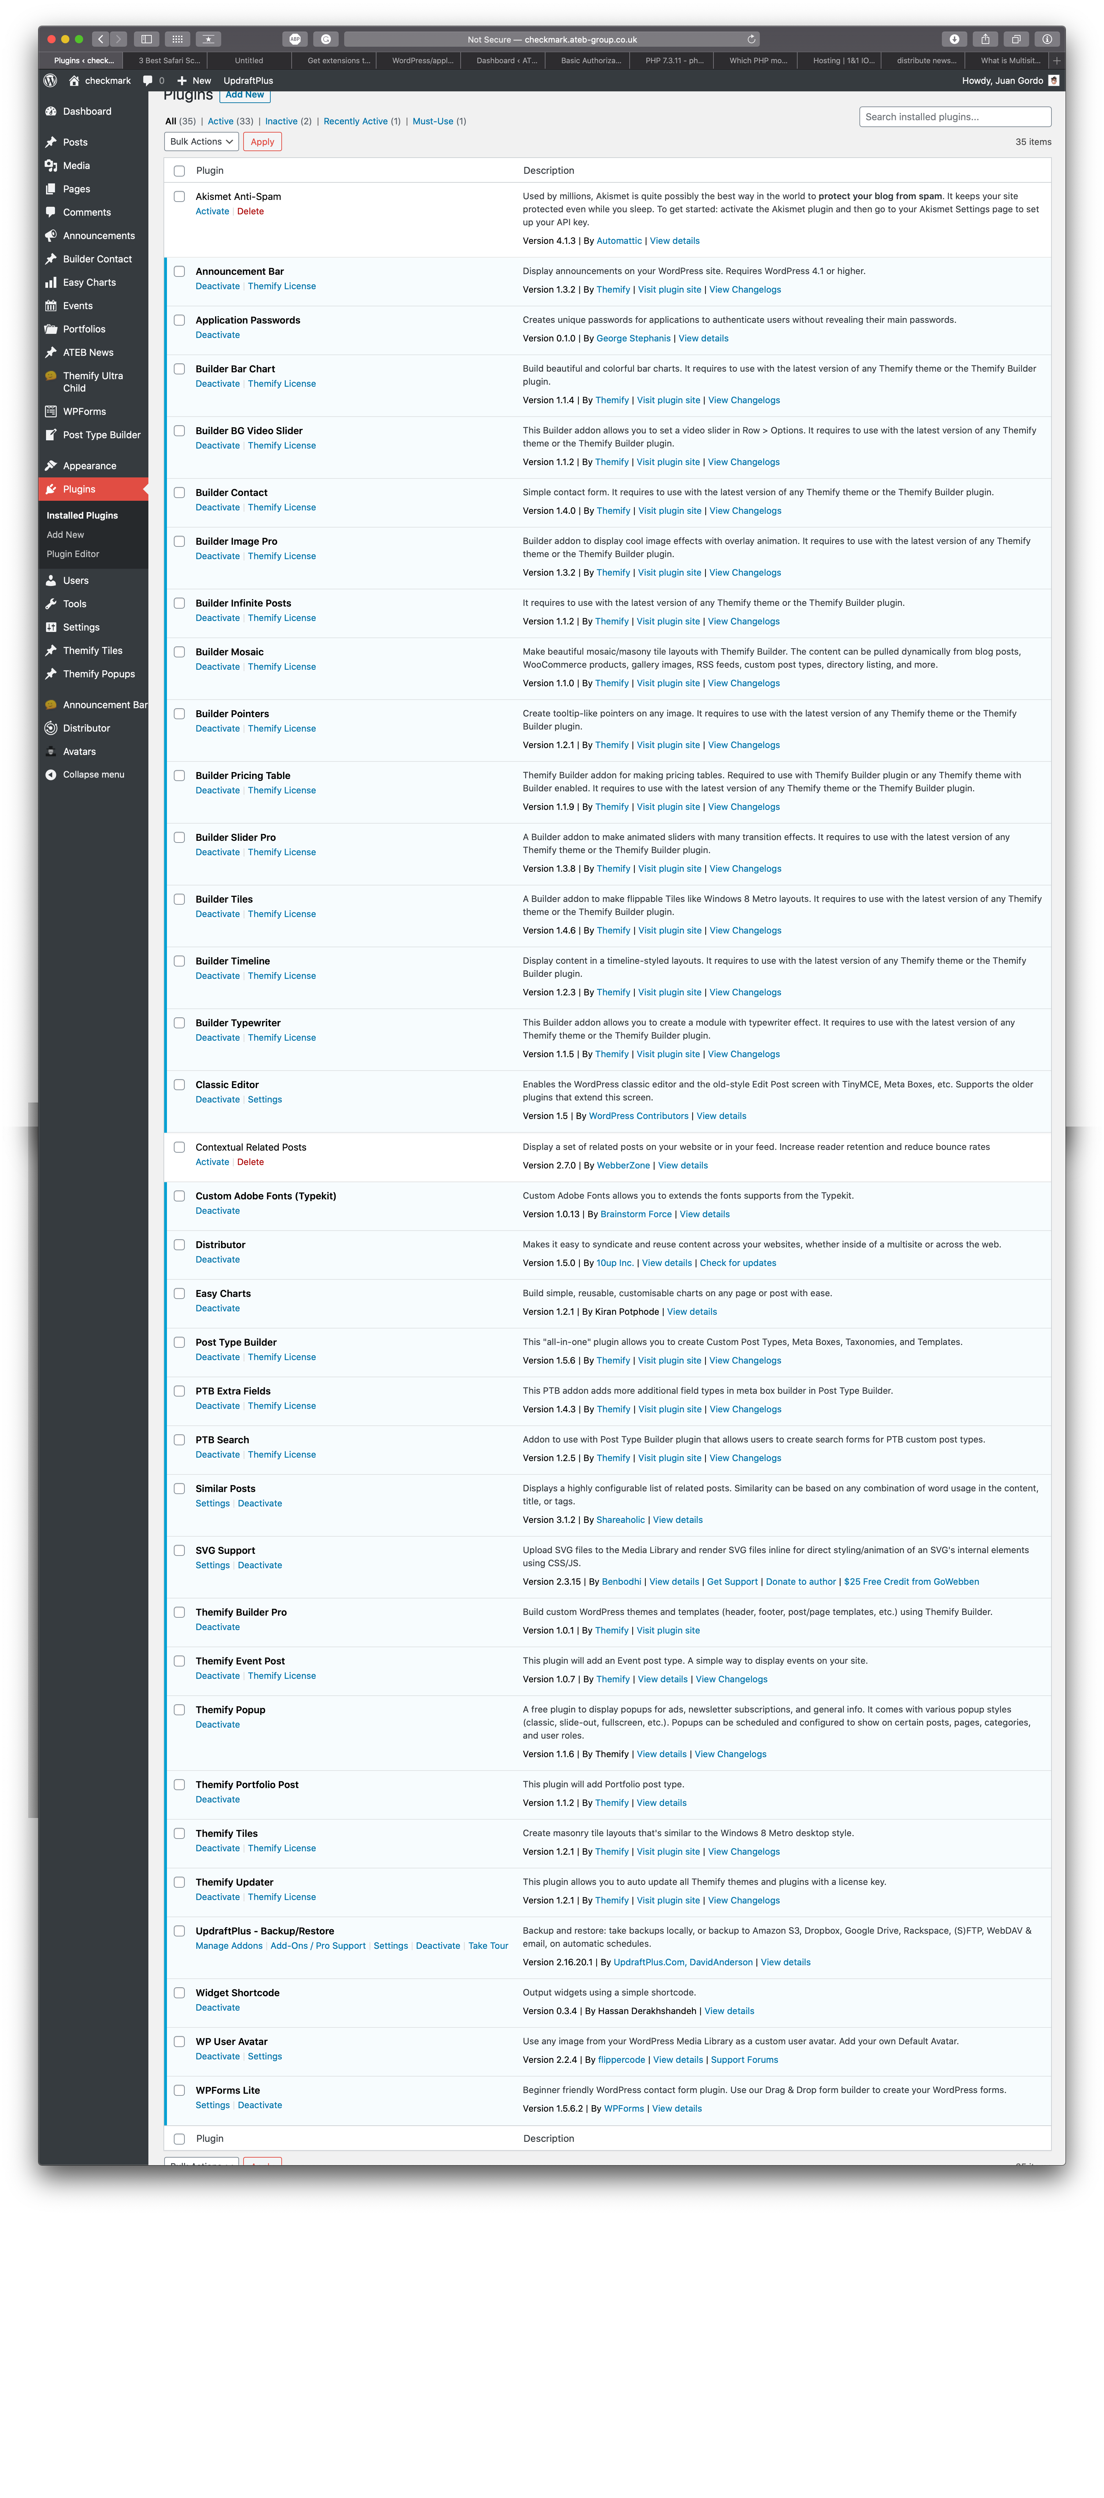Toggle select-all checkbox in table header

(179, 171)
